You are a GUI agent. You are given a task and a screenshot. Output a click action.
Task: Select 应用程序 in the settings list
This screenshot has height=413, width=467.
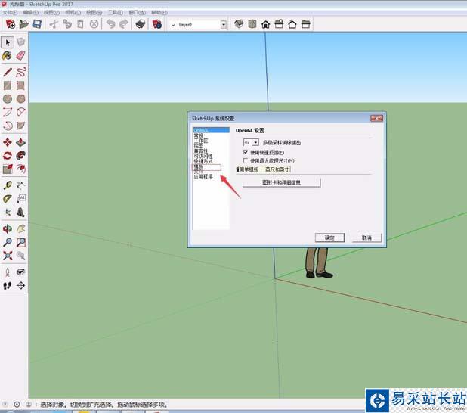click(x=203, y=177)
